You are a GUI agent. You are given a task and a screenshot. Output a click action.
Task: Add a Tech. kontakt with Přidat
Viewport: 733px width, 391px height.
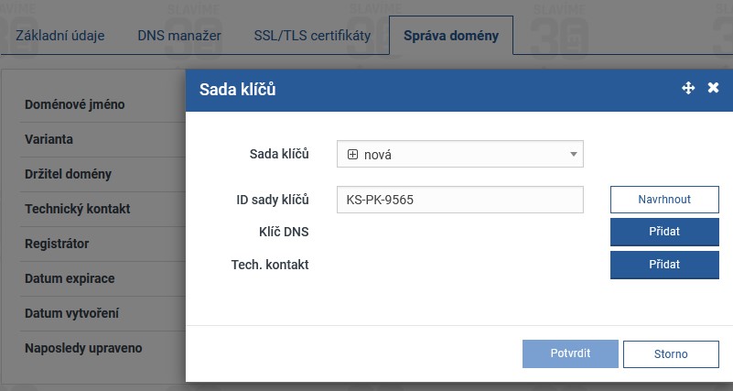pos(664,264)
